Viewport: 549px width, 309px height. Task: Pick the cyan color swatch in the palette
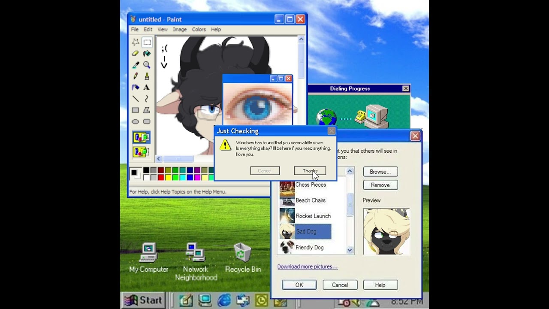[183, 177]
